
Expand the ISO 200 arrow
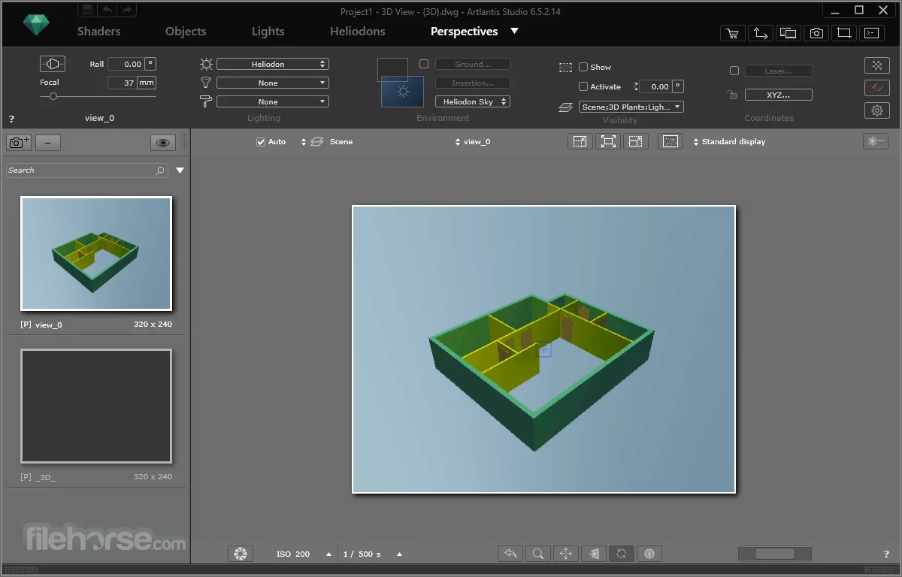[328, 554]
